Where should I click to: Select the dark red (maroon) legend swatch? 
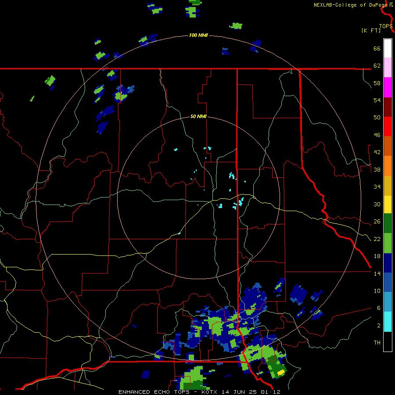pos(388,107)
